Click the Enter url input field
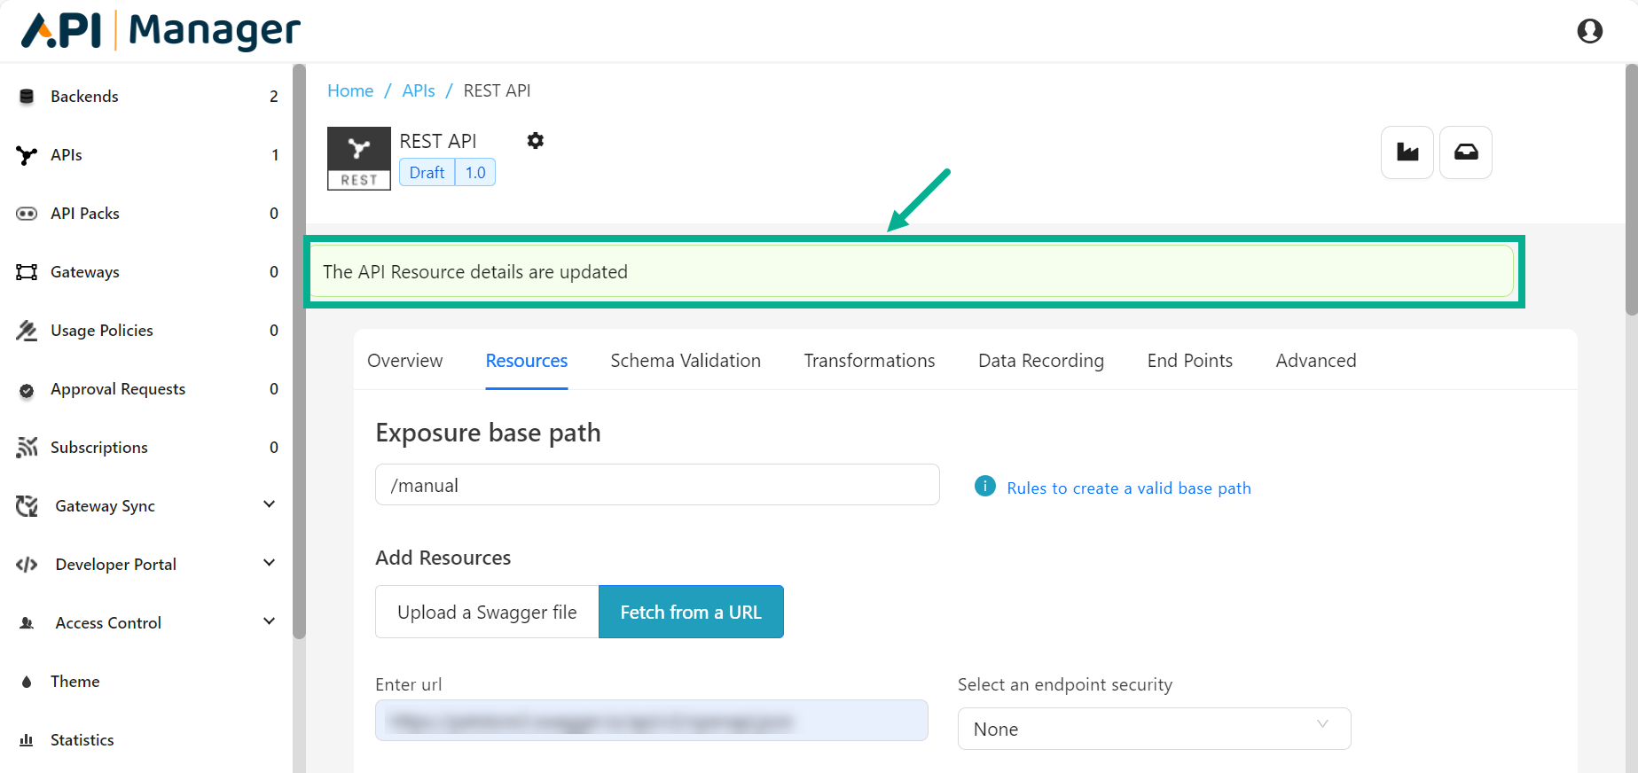The height and width of the screenshot is (773, 1638). (651, 721)
